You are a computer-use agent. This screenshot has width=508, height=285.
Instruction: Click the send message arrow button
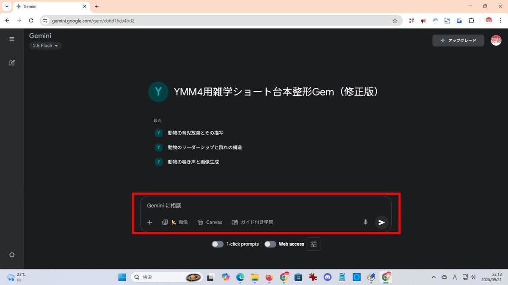(381, 222)
